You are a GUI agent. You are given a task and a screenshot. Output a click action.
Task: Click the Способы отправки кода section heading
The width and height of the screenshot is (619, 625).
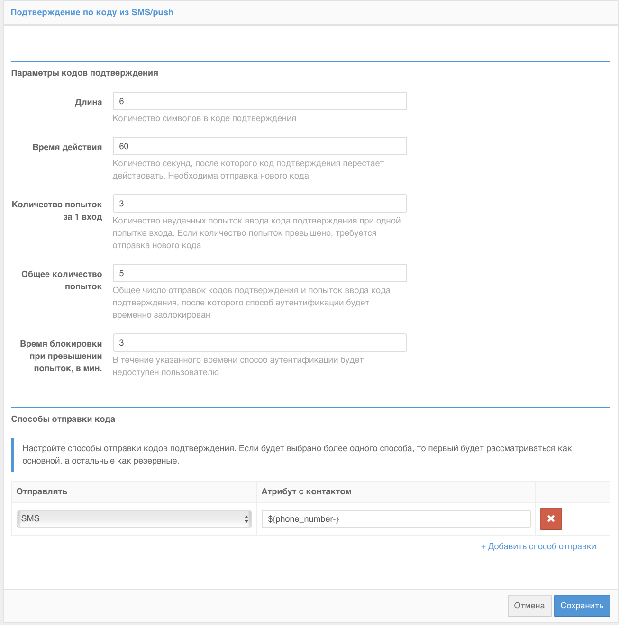click(x=63, y=419)
